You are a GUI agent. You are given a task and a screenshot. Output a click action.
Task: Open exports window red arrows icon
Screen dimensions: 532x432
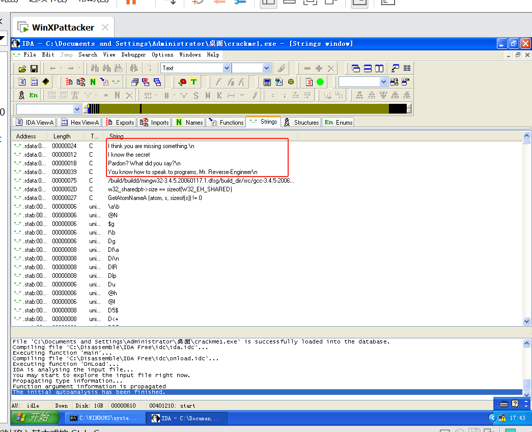tap(69, 82)
